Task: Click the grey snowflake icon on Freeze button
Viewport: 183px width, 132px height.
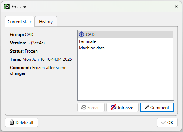Action: coord(84,107)
